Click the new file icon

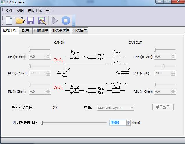pos(9,21)
